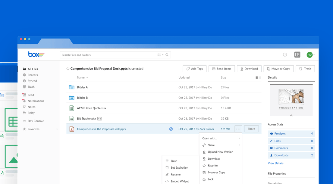Choose Upload New Version menu item
Viewport: 333px width, 184px height.
[x=221, y=152]
